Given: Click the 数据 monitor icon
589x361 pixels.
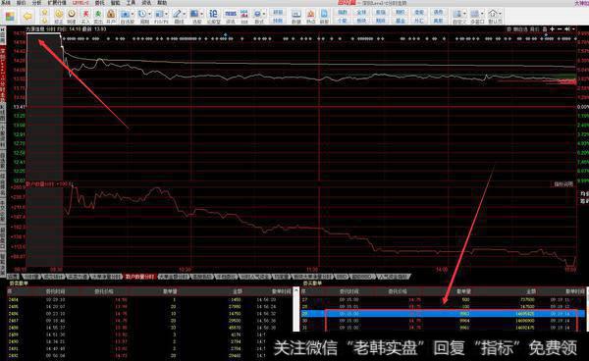Looking at the screenshot, I should tap(296, 14).
